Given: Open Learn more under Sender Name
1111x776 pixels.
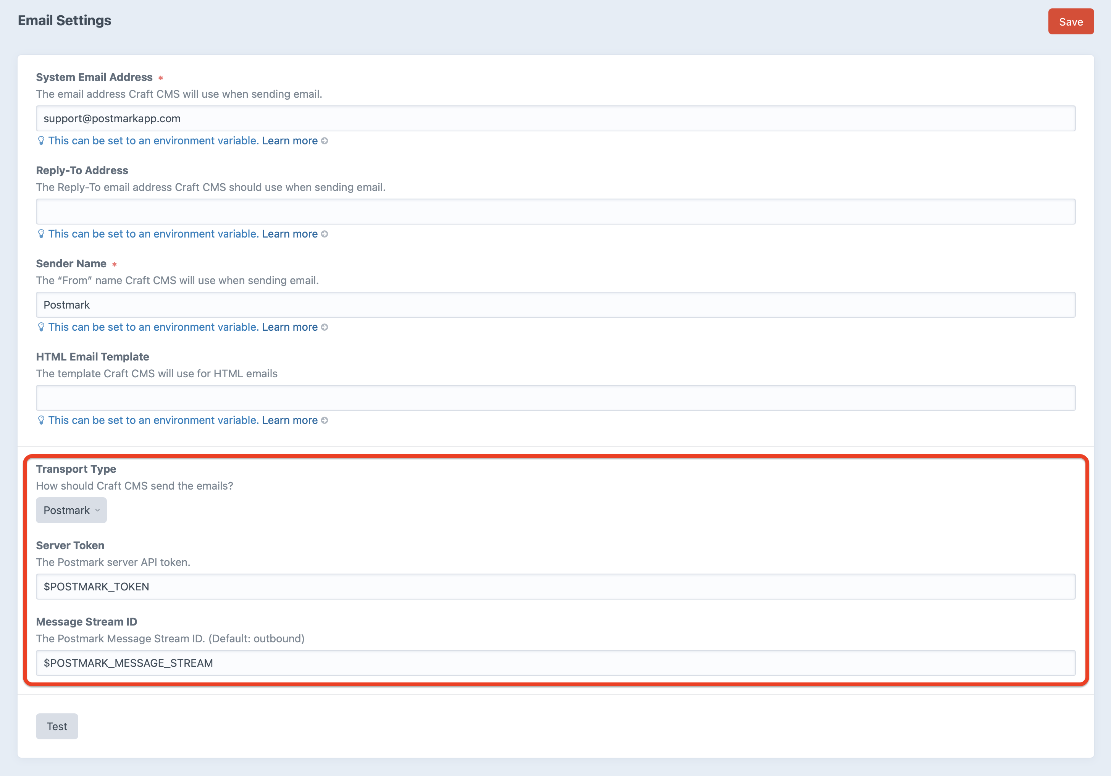Looking at the screenshot, I should point(289,327).
